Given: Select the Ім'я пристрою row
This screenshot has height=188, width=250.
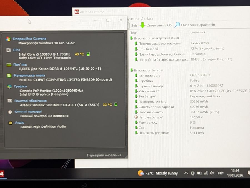Looking at the screenshot, I should point(172,75).
